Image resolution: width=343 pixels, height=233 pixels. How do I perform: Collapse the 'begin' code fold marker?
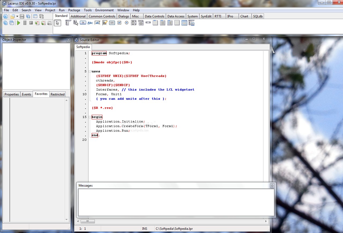point(90,117)
